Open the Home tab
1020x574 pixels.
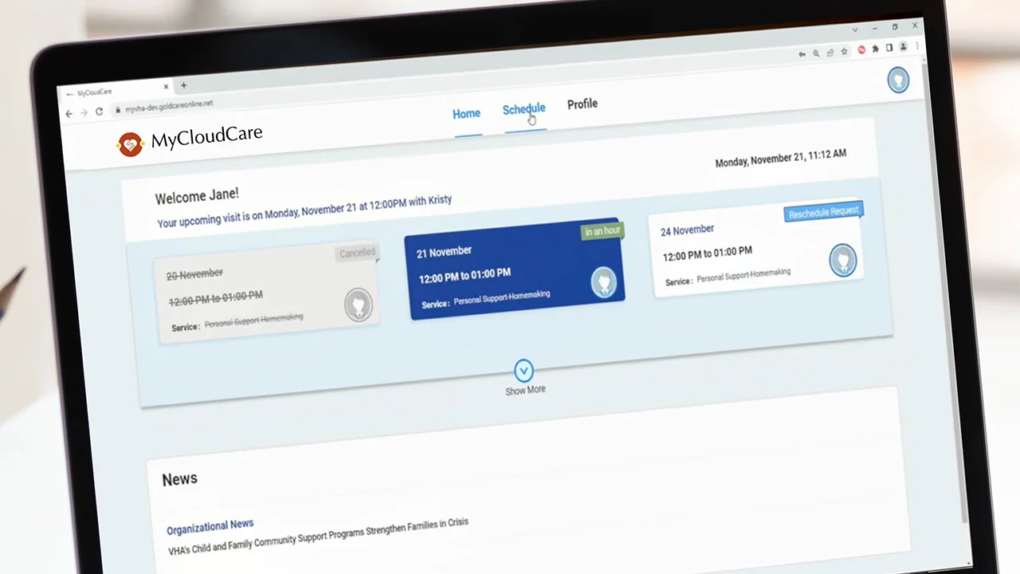click(x=467, y=114)
